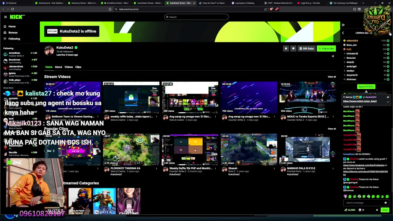
Task: Open ArmelDoto in the Following list
Action: point(20,54)
